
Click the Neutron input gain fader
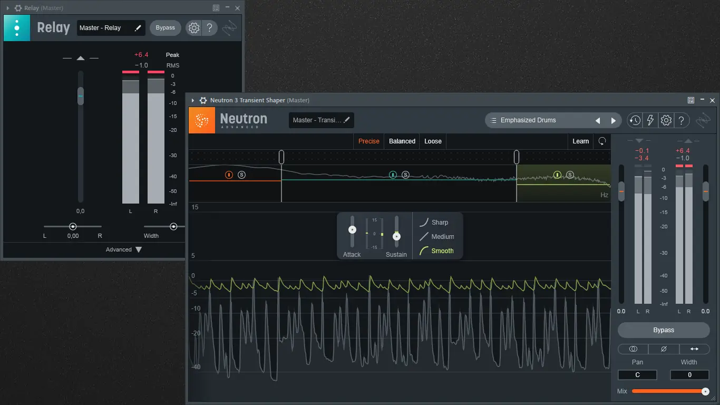[x=621, y=191]
